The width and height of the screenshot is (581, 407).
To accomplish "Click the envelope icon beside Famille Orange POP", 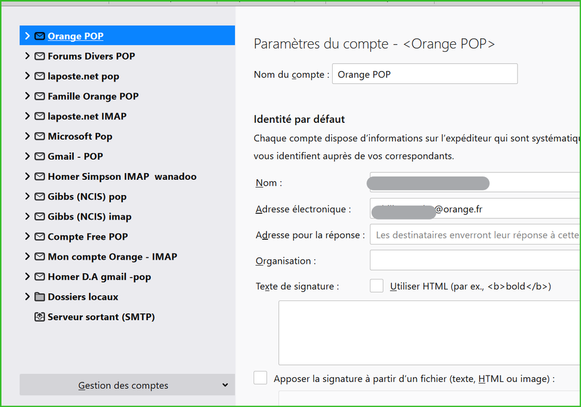I will point(40,96).
